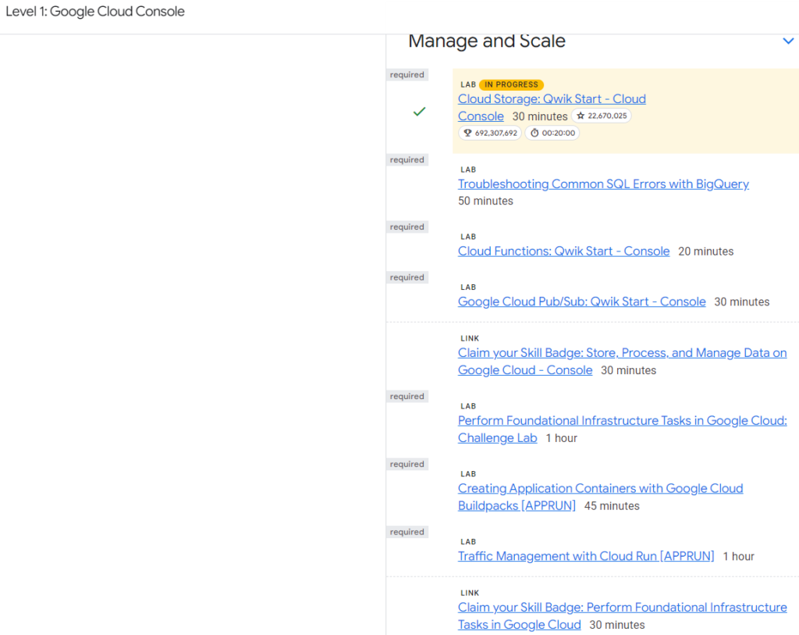Click required tag beside Buildpacks lab

(407, 464)
